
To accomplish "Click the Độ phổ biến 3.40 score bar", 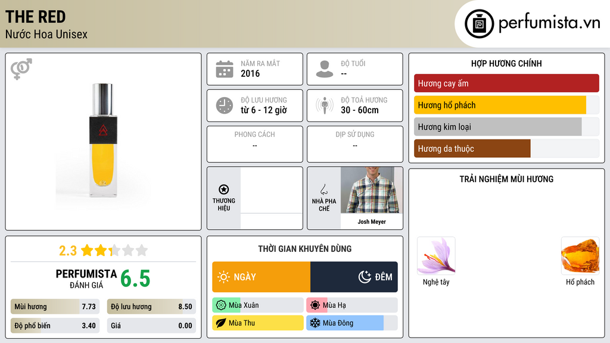I will (55, 326).
